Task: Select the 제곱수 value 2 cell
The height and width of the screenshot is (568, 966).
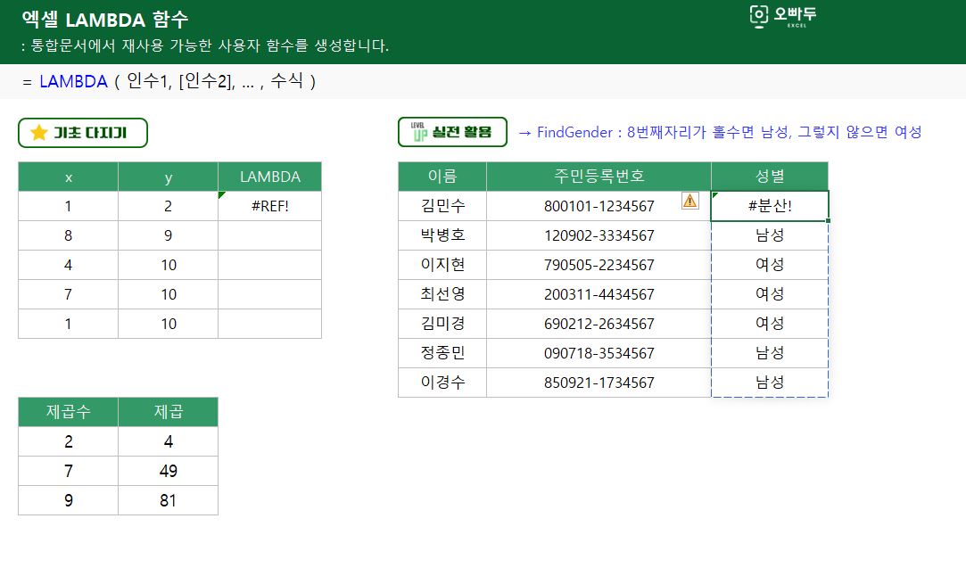Action: [x=69, y=441]
